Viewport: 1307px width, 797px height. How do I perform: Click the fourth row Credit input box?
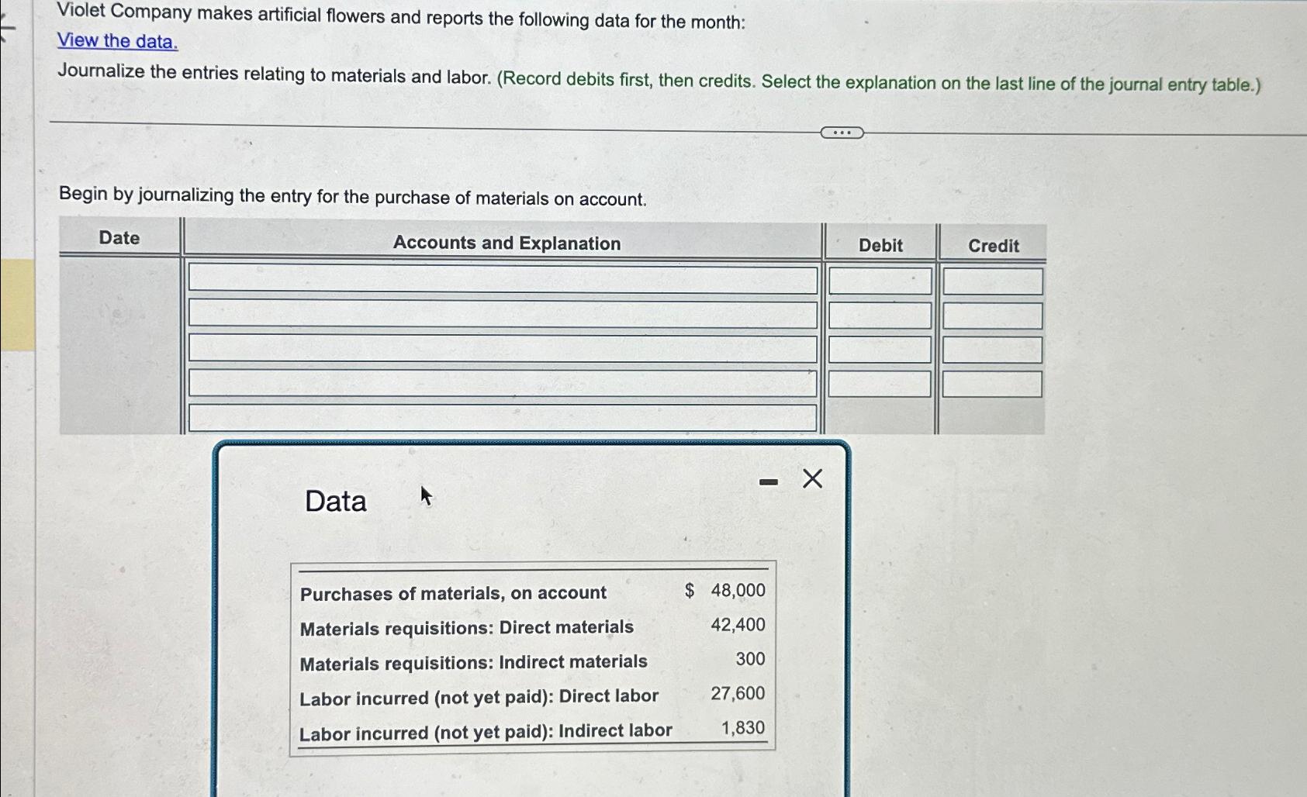(992, 385)
